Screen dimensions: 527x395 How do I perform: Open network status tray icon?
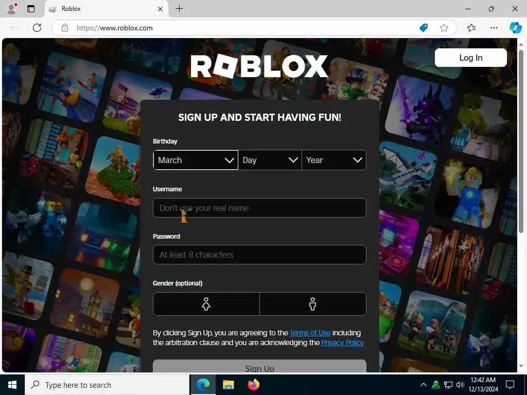click(448, 385)
